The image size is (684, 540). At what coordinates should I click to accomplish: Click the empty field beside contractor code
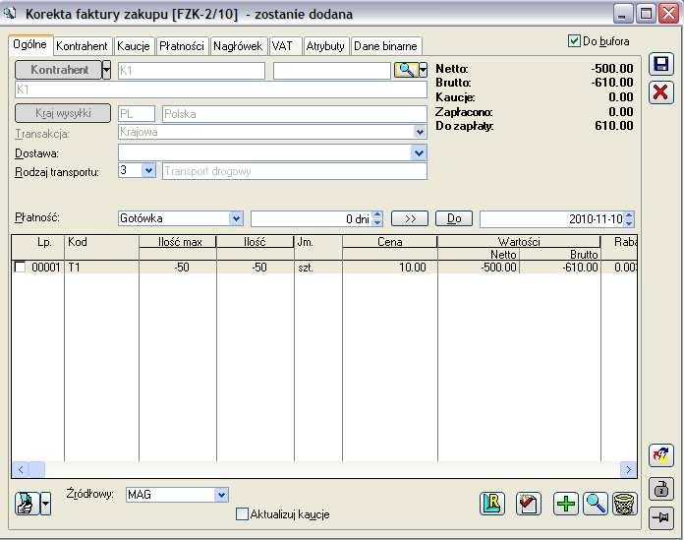[331, 70]
